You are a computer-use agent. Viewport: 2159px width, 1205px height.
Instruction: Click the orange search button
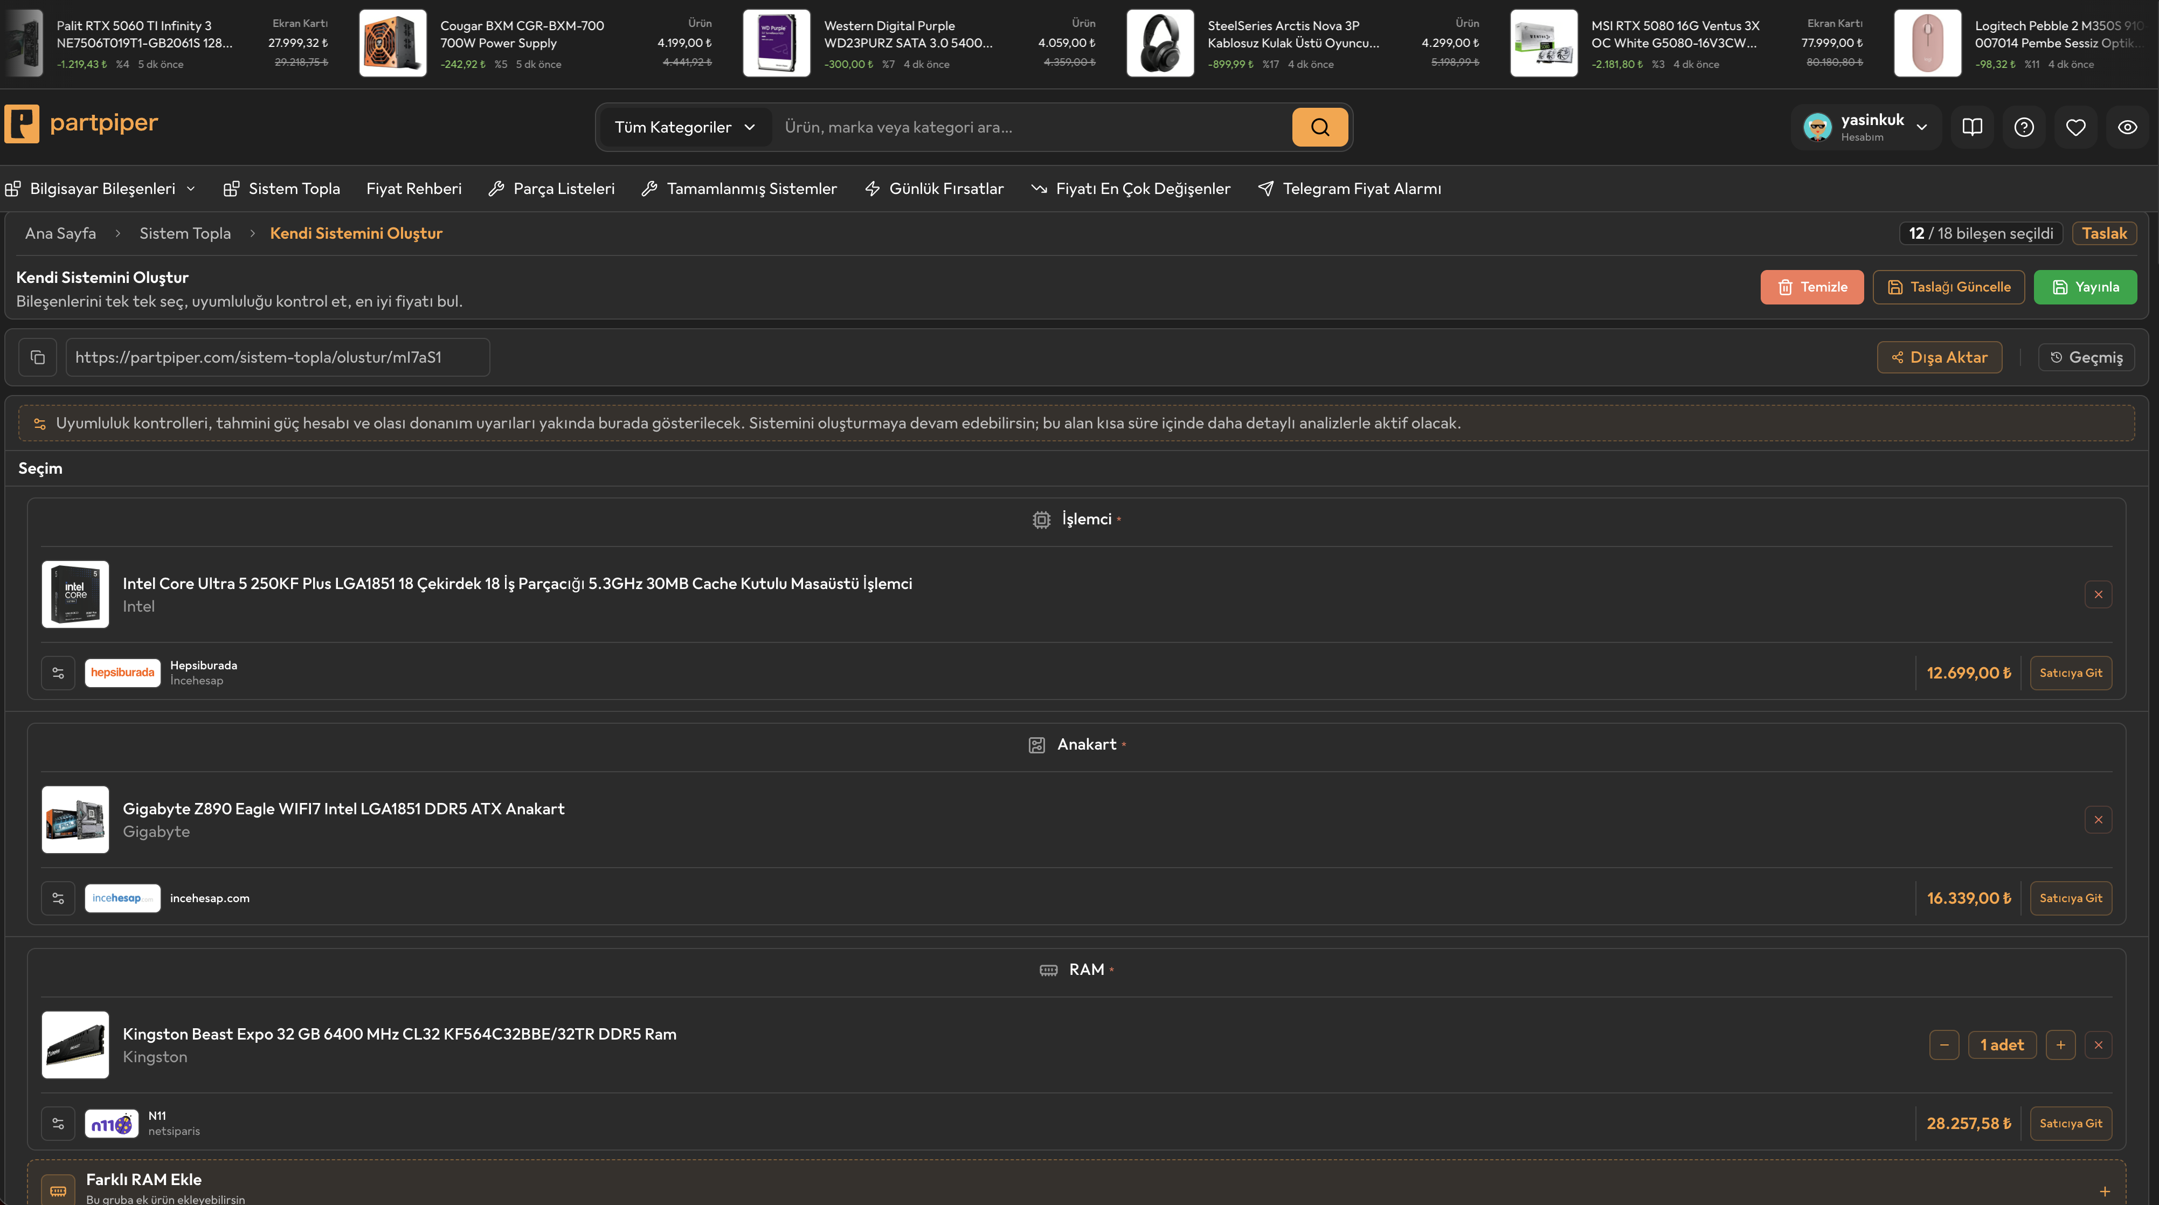click(1319, 127)
